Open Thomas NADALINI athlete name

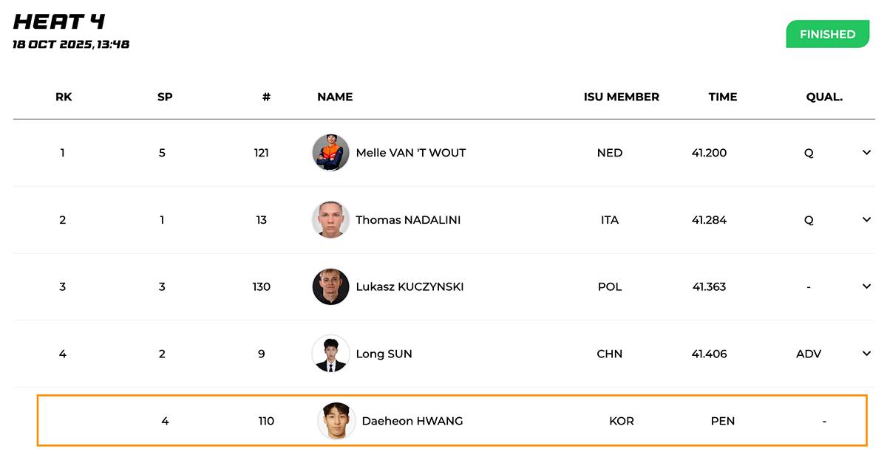(408, 220)
